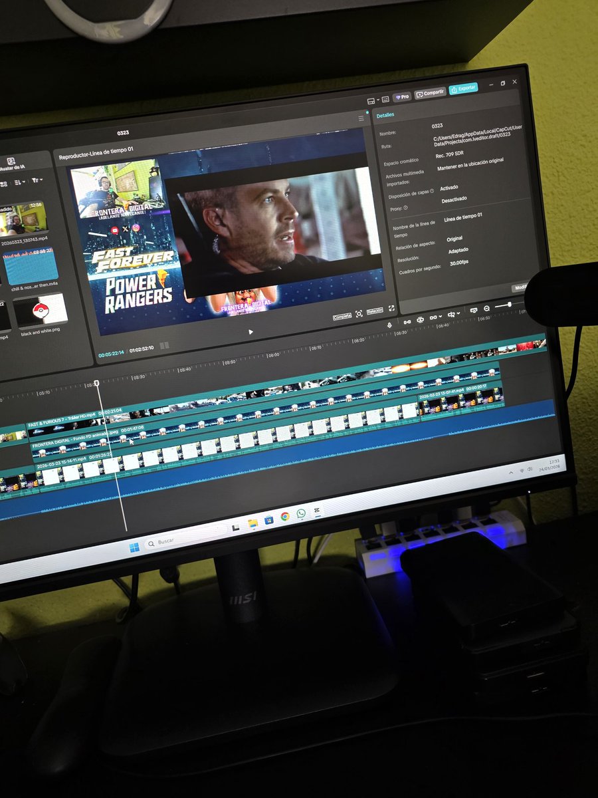
Task: Toggle the Disposición de capas setting off
Action: coord(448,188)
